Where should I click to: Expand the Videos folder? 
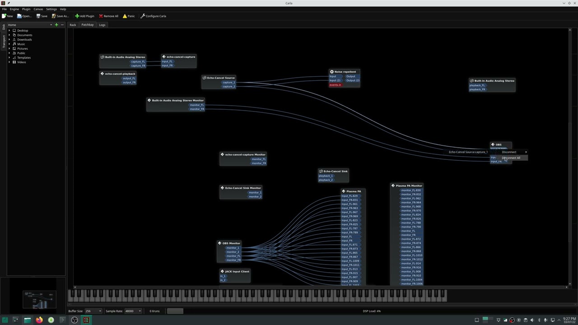[x=9, y=62]
